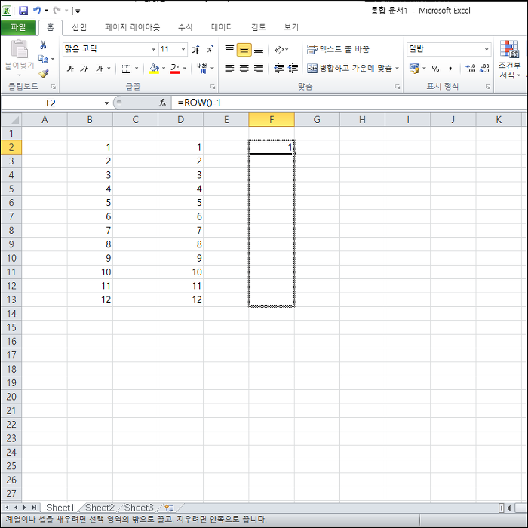Viewport: 528px width, 528px height.
Task: Click the Cut scissors icon
Action: click(43, 45)
